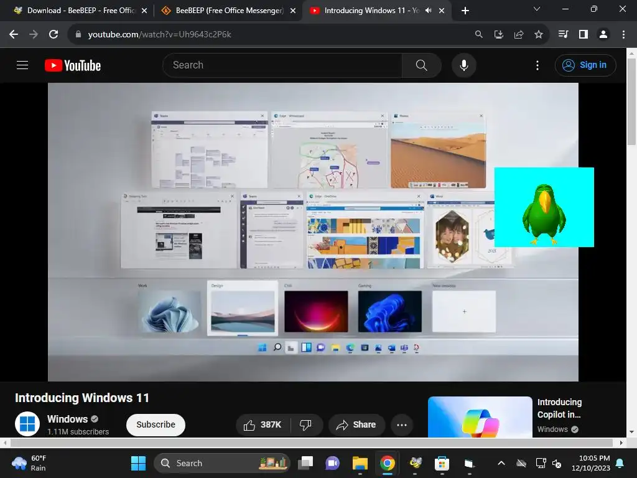Open Microsoft Store on taskbar
Image resolution: width=637 pixels, height=478 pixels.
[442, 463]
